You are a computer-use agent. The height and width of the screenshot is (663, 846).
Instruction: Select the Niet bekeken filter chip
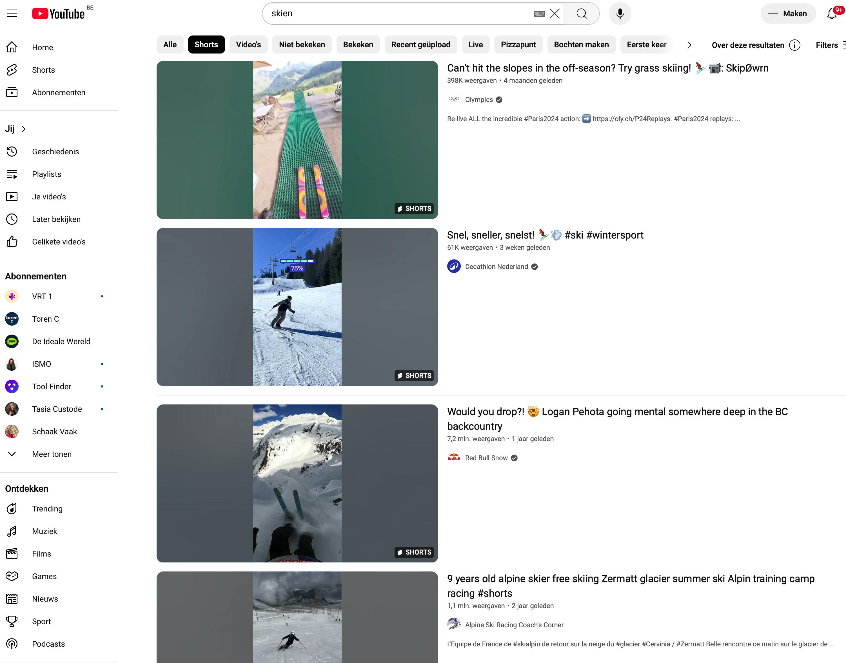(302, 45)
